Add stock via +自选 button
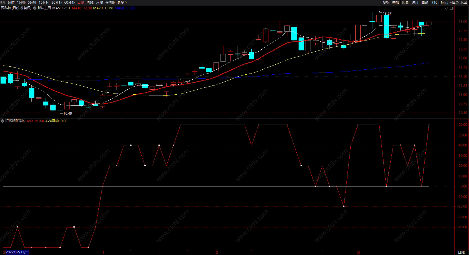This screenshot has width=469, height=255. [454, 2]
